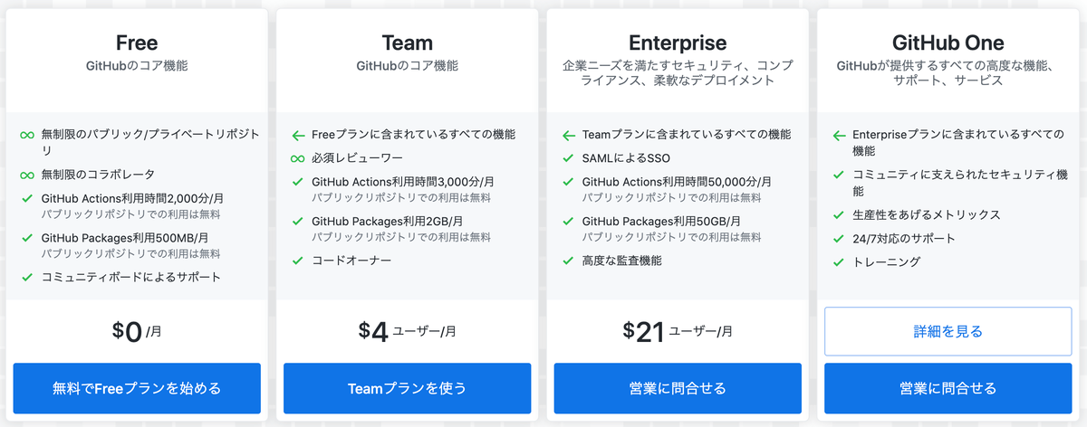Click the checkmark next to コミュニティボードによるサポート
The height and width of the screenshot is (427, 1087).
[x=27, y=277]
